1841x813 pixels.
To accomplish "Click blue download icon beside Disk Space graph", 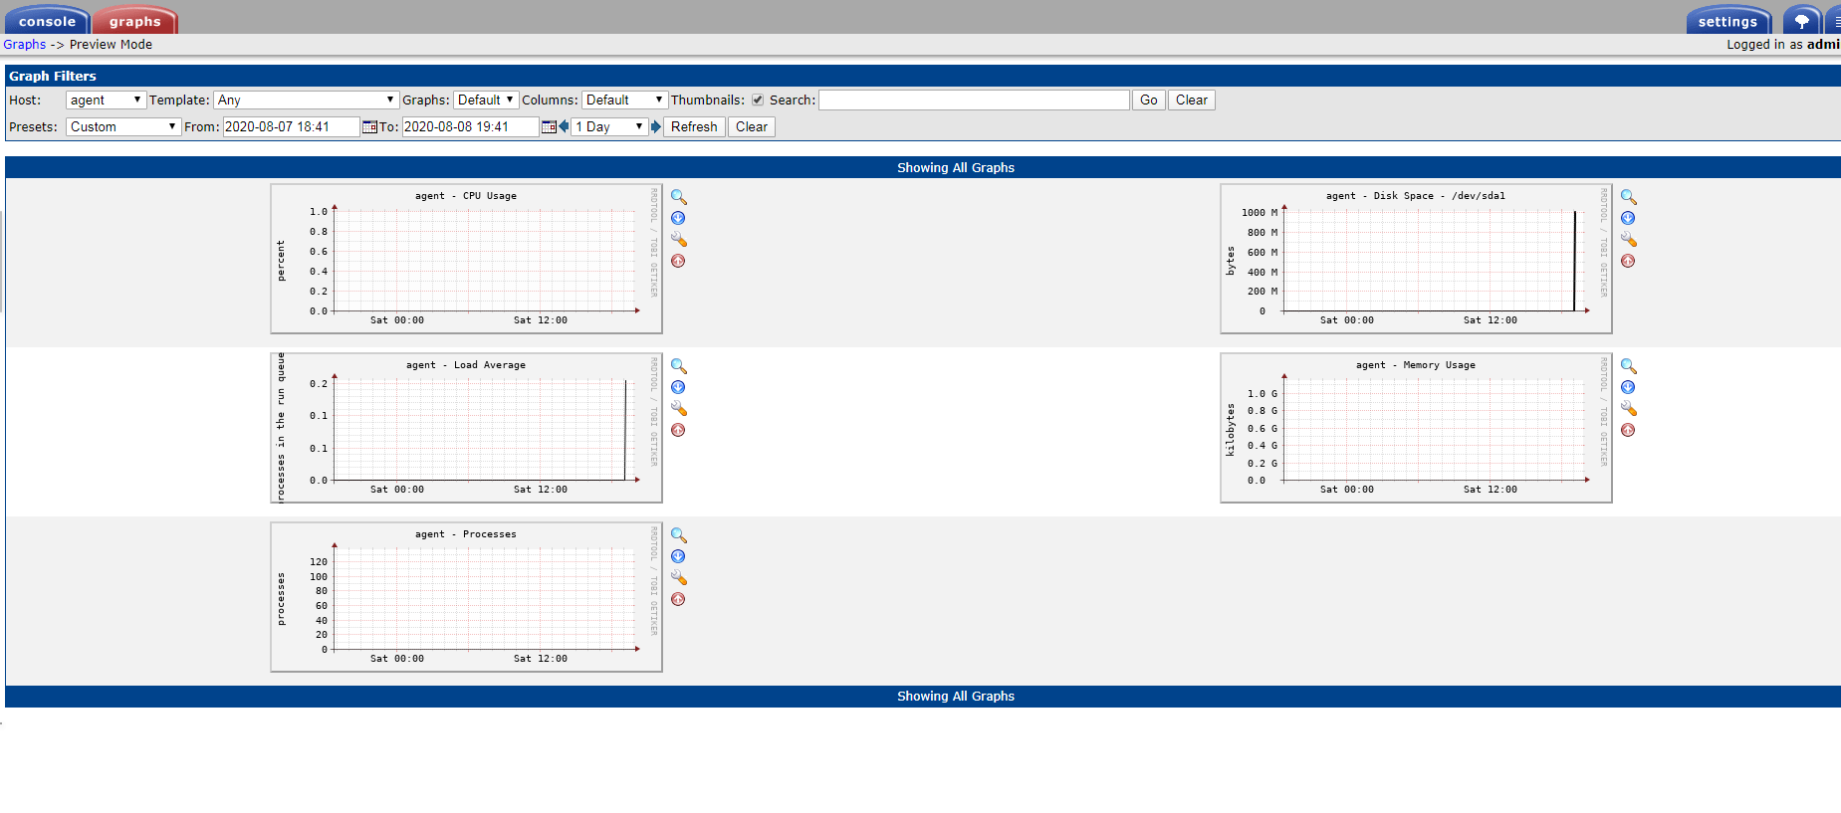I will click(x=1628, y=218).
